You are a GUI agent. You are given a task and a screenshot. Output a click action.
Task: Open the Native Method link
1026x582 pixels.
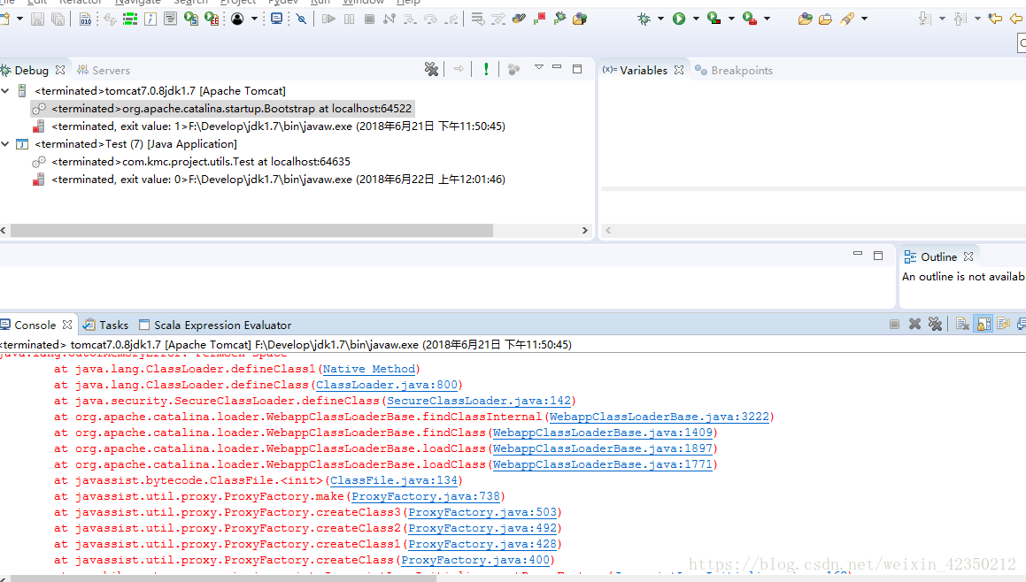369,370
